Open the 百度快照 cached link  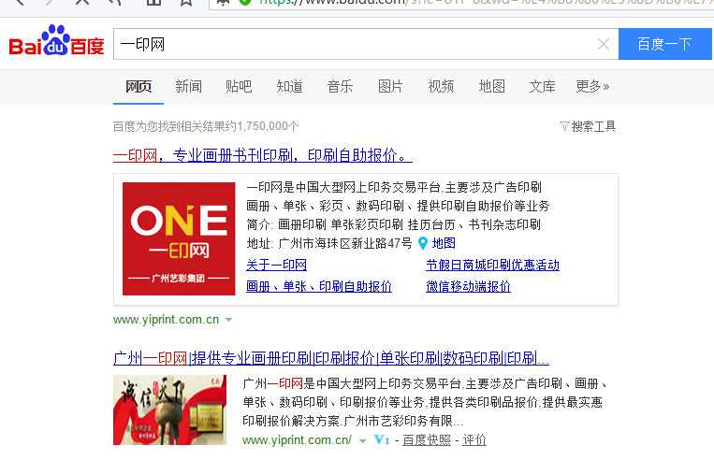coord(427,440)
